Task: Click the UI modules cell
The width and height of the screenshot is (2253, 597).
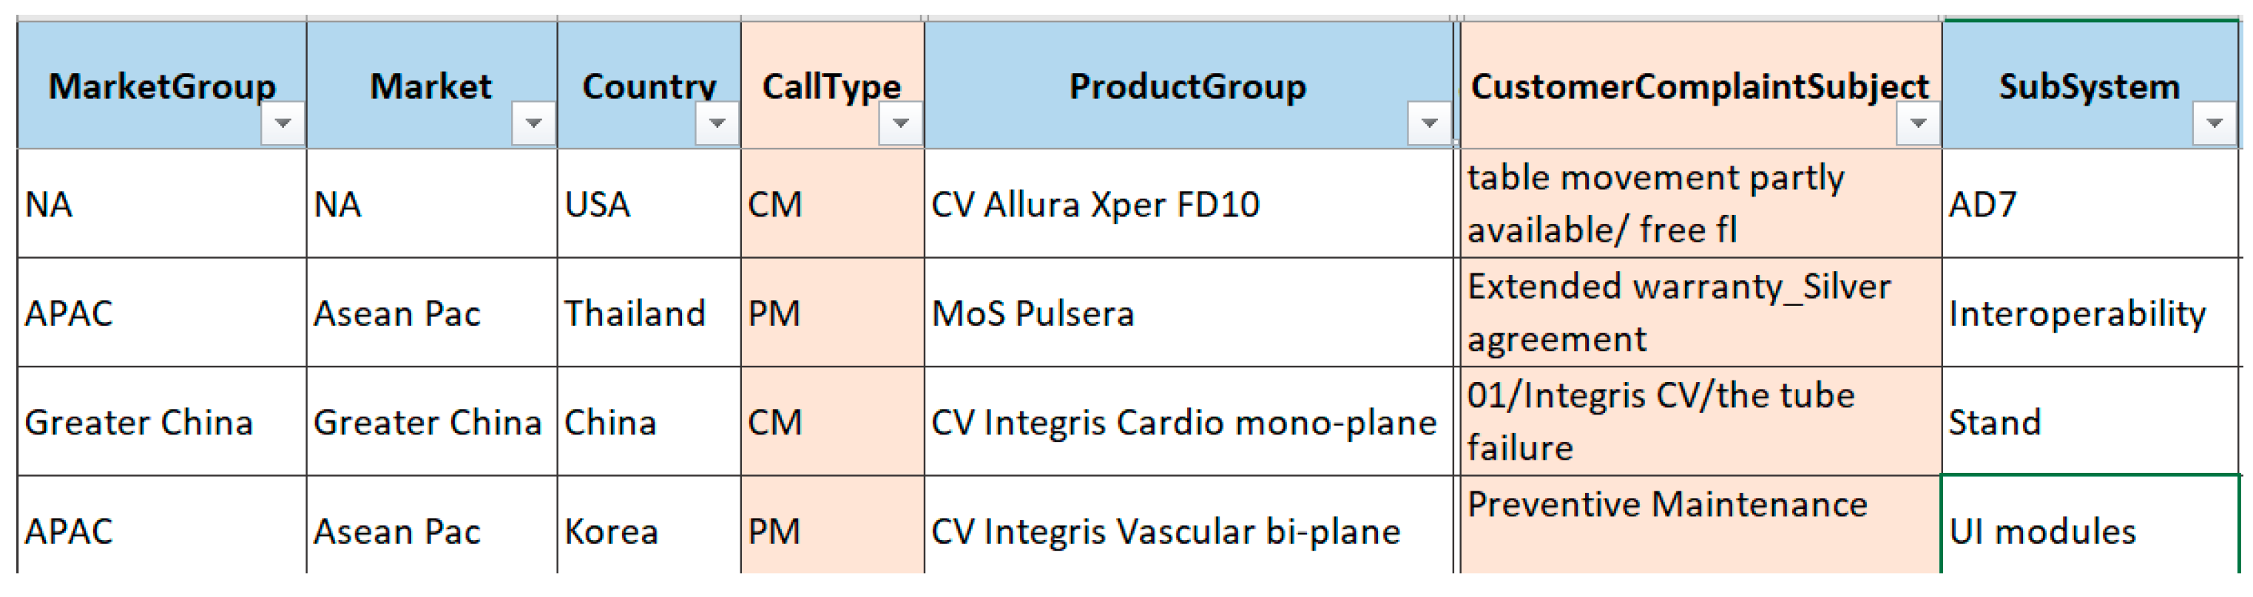Action: coord(2042,531)
